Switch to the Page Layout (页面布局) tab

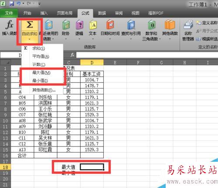coord(65,13)
